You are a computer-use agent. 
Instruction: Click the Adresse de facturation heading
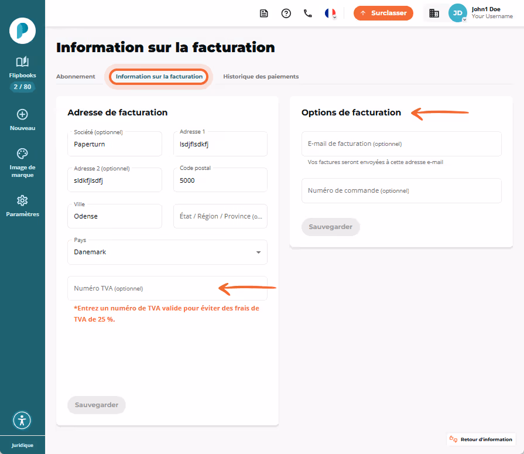pos(118,112)
